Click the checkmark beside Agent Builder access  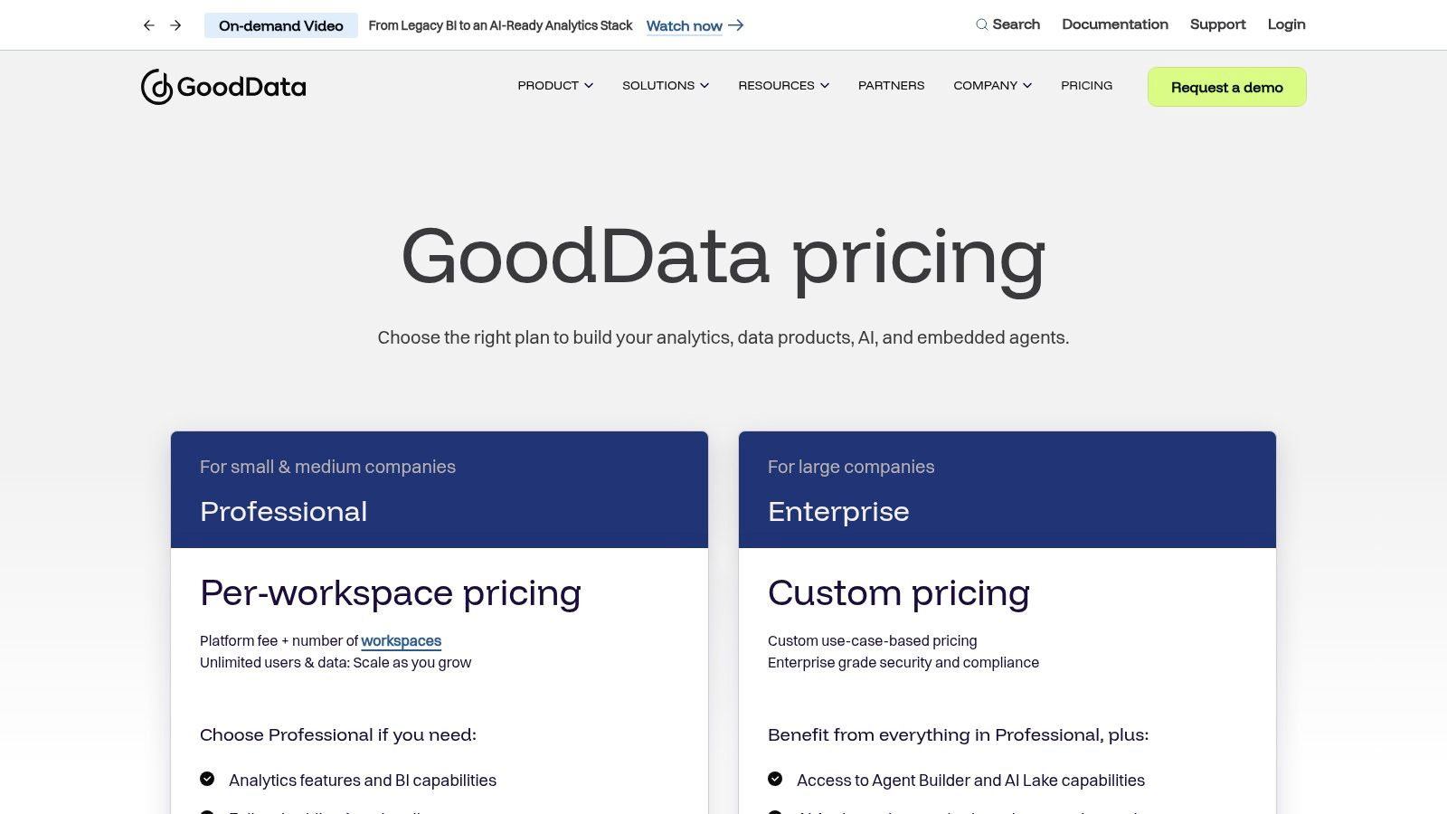coord(776,778)
